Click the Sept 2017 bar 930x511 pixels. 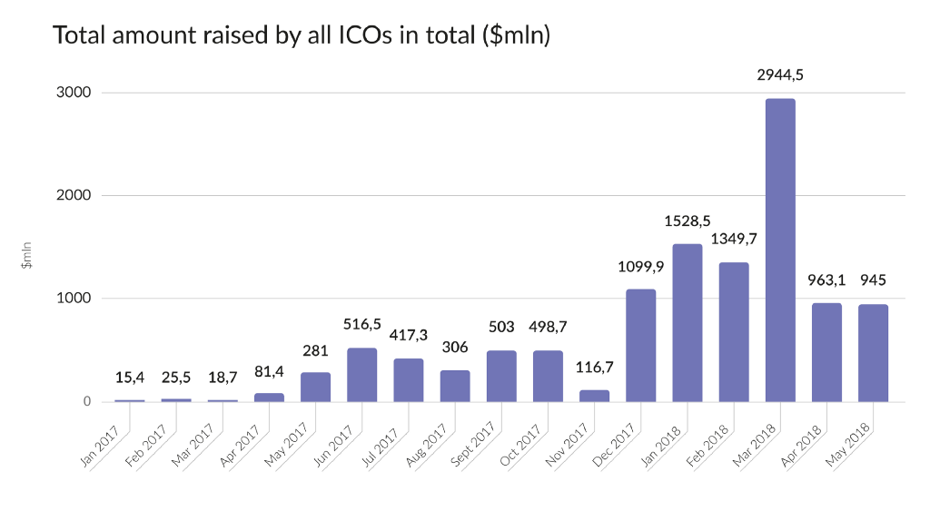coord(501,376)
